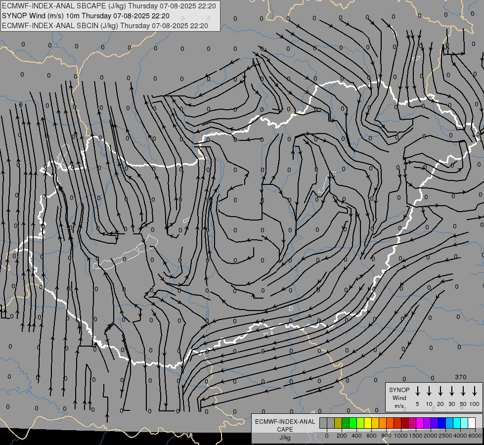The height and width of the screenshot is (445, 484).
Task: Click the dark green swatch at 200 J/kg
Action: 346,423
